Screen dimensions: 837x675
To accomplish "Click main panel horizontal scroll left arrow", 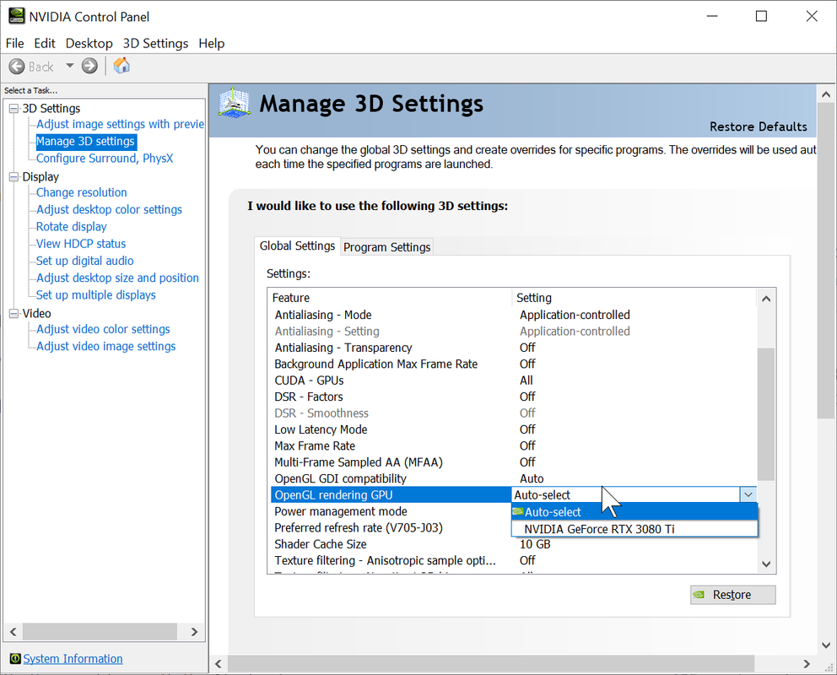I will (219, 664).
